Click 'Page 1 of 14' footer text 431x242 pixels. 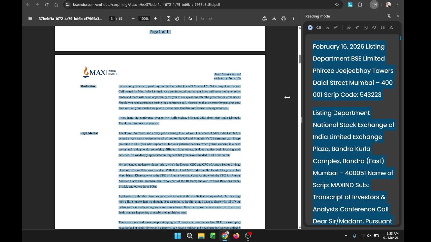pos(160,32)
